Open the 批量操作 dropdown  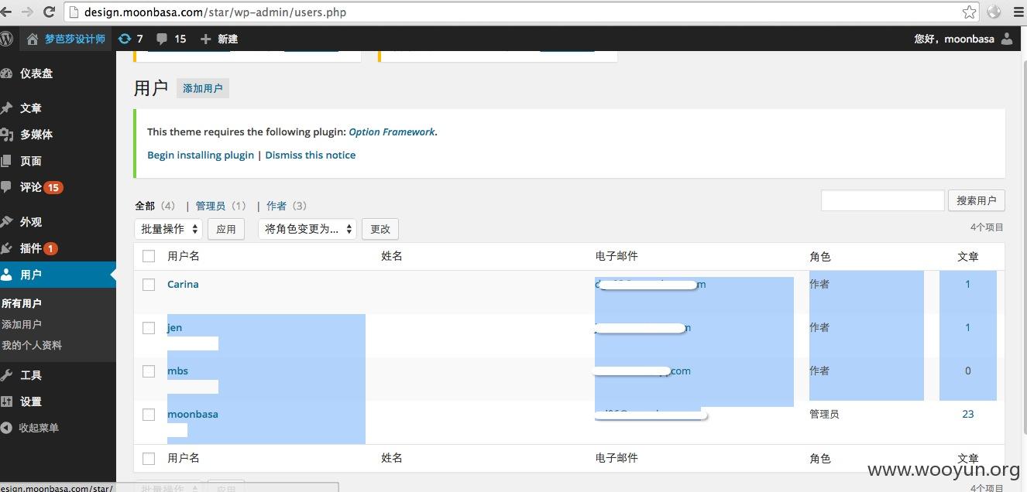(168, 229)
